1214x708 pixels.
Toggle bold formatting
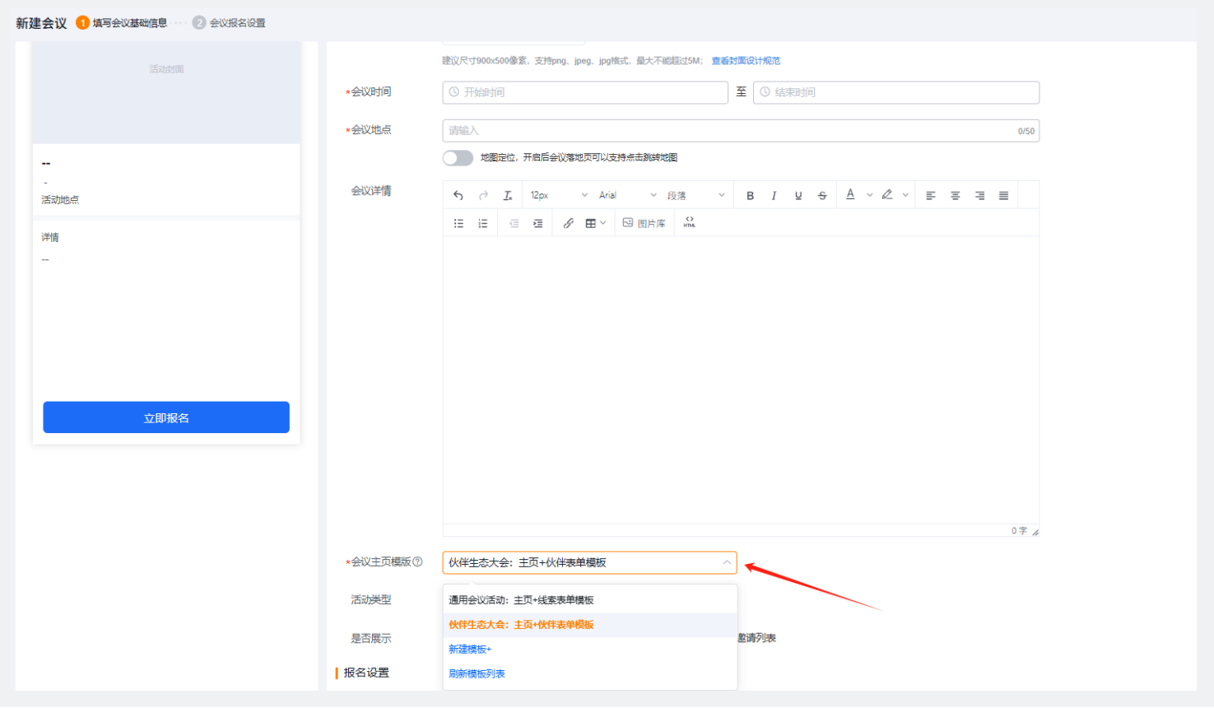pos(750,195)
